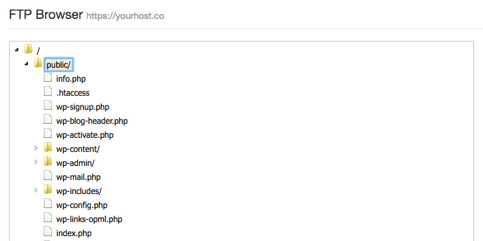The width and height of the screenshot is (483, 241).
Task: Click the info.php file icon
Action: pyautogui.click(x=48, y=77)
